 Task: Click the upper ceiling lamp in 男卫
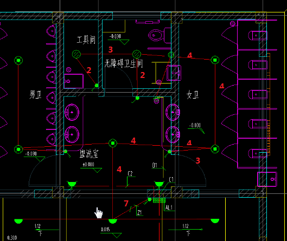click(x=18, y=60)
